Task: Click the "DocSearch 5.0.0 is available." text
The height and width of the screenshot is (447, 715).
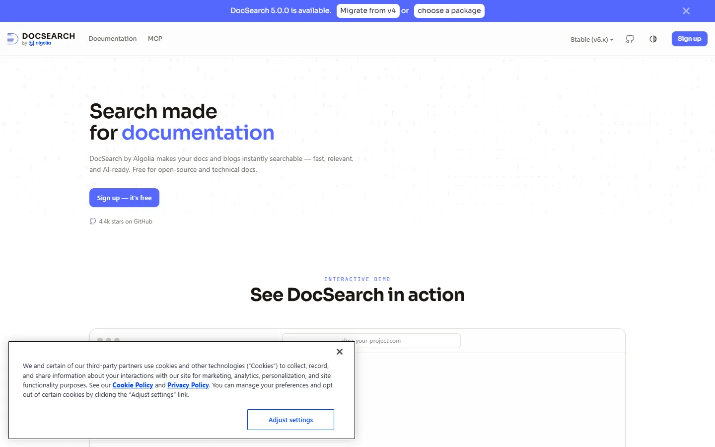Action: pos(281,10)
